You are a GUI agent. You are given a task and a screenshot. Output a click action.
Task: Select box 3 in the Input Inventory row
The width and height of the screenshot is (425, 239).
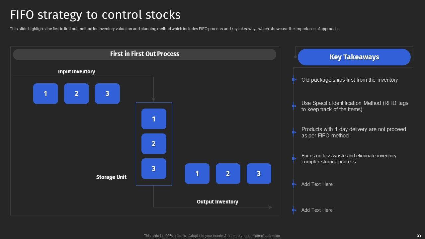[x=107, y=94]
